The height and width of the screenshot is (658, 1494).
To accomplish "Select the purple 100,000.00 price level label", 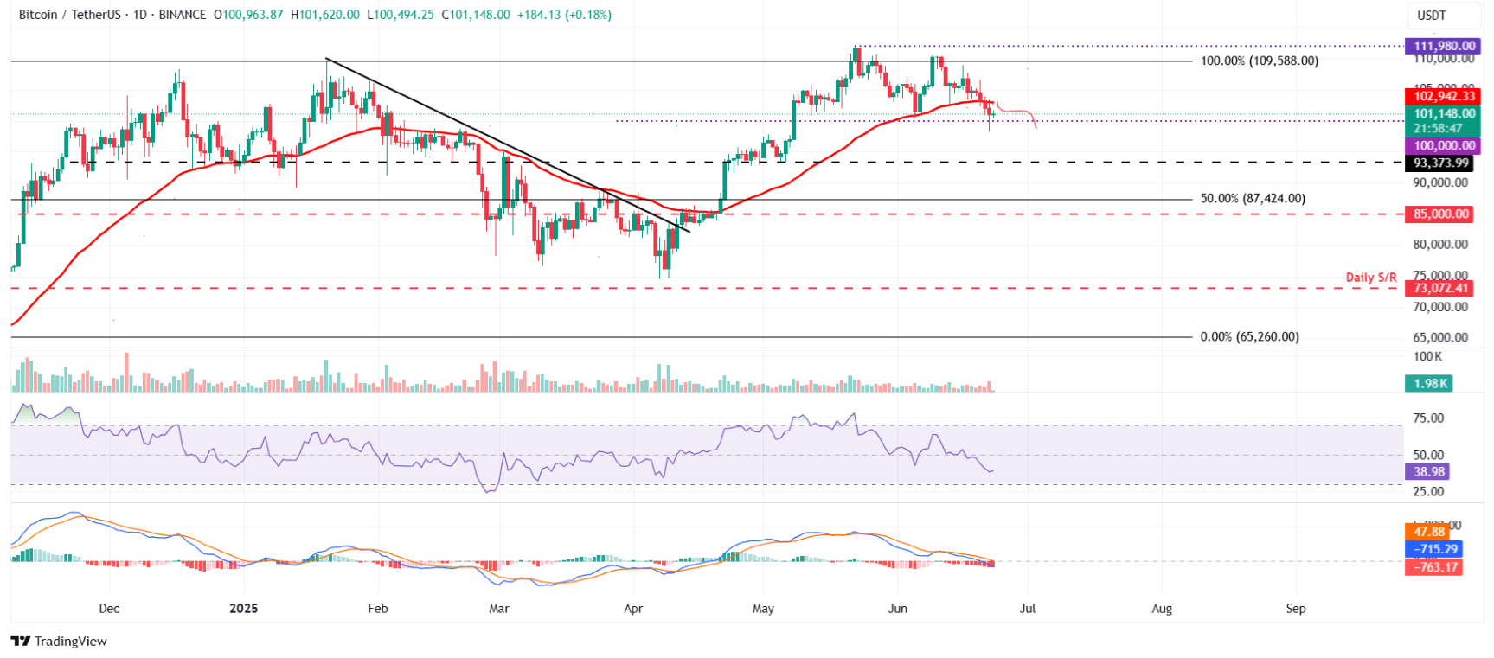I will 1443,146.
